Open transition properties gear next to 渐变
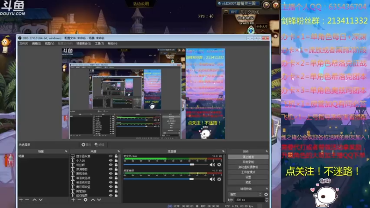 [x=266, y=194]
